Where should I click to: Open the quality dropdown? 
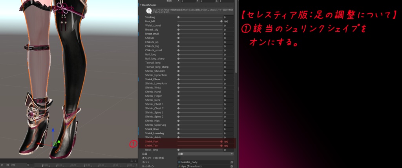(x=205, y=154)
